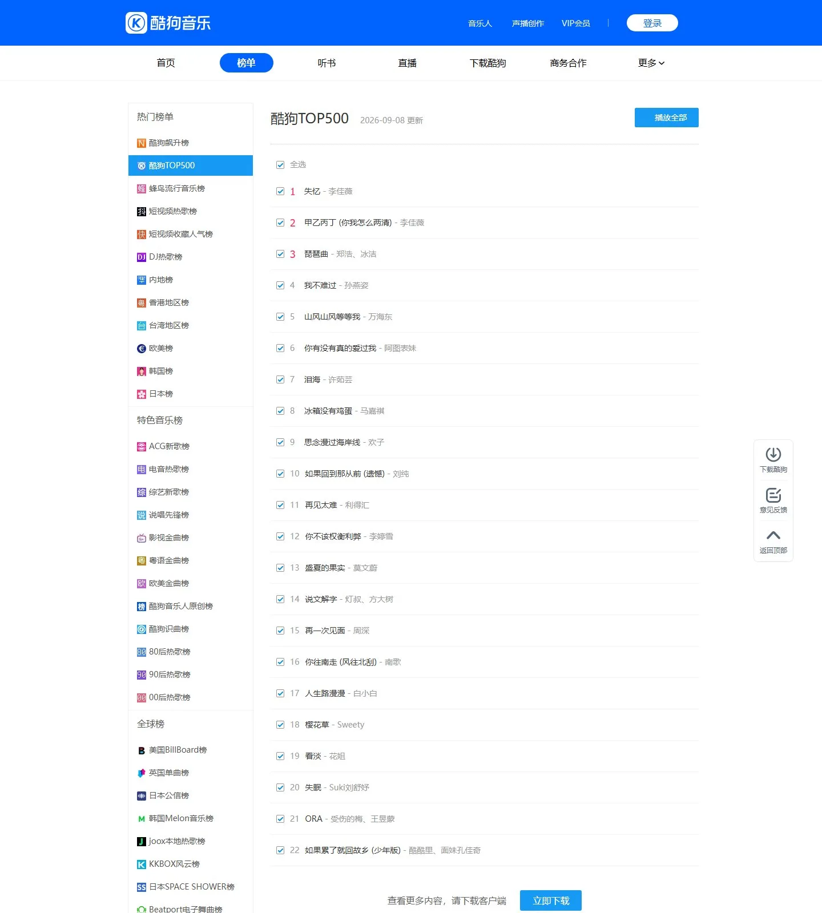Click the KuGou logo icon
This screenshot has height=913, width=822.
click(x=136, y=23)
